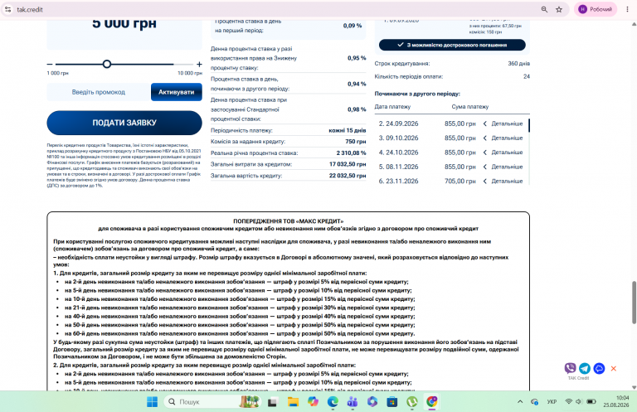
Task: Expand Детальніше for payment 09.10.2026
Action: pos(503,138)
